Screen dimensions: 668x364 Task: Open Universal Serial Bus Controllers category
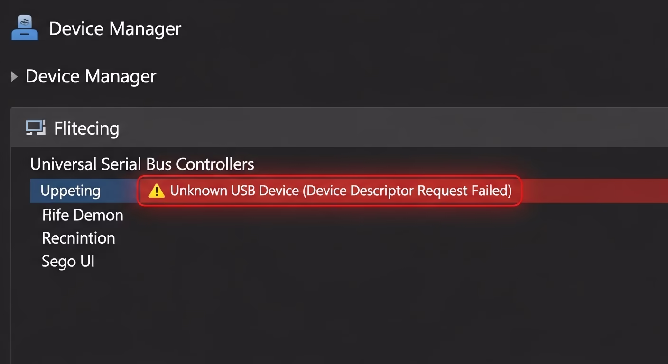pos(142,164)
